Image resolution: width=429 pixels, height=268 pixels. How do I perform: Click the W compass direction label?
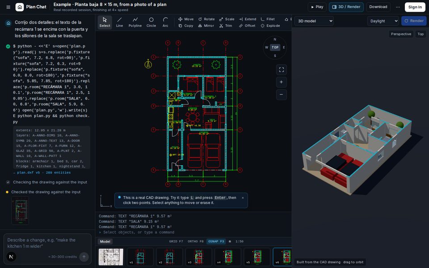[x=266, y=47]
